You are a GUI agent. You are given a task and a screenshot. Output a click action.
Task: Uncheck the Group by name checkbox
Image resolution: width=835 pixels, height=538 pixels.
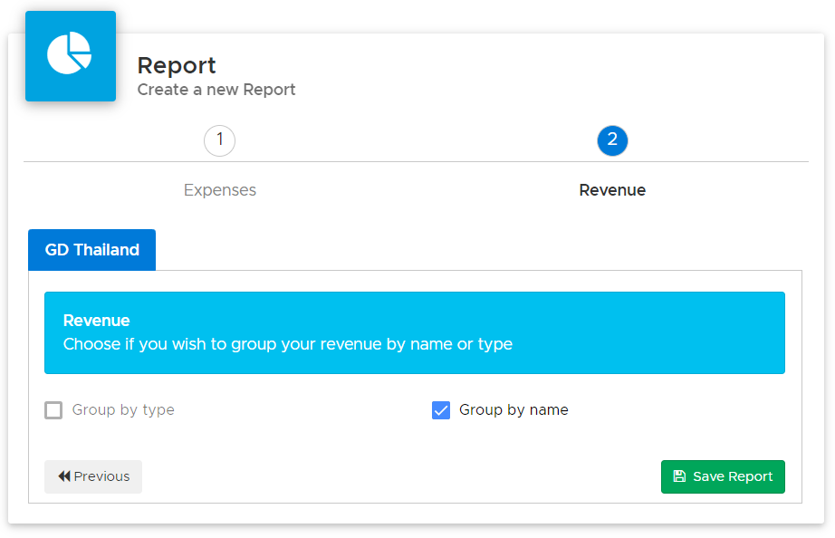[441, 410]
